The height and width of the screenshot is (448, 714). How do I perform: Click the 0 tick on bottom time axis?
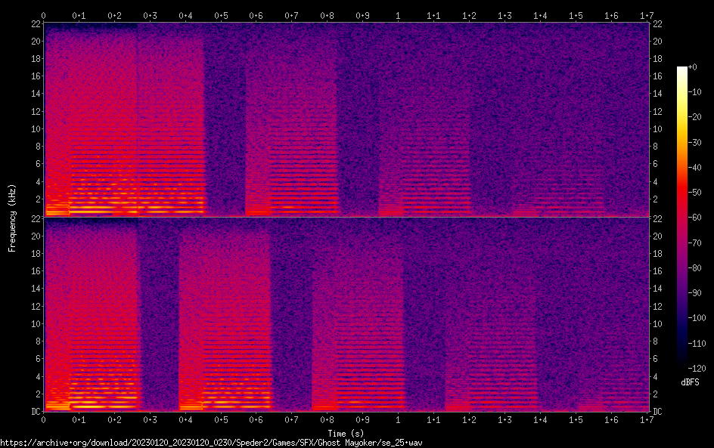click(44, 419)
